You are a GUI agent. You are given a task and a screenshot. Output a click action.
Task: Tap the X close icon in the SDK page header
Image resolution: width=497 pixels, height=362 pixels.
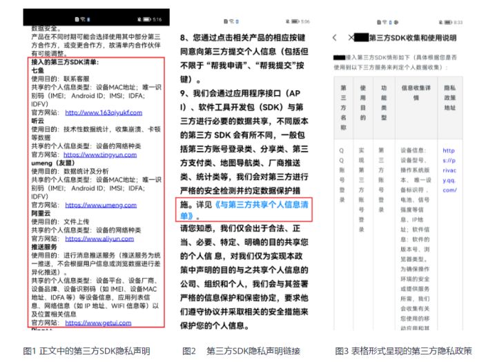[351, 38]
